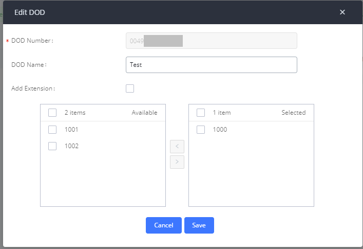The image size is (363, 249).
Task: Tick the checkbox for extension 1001
Action: [52, 130]
